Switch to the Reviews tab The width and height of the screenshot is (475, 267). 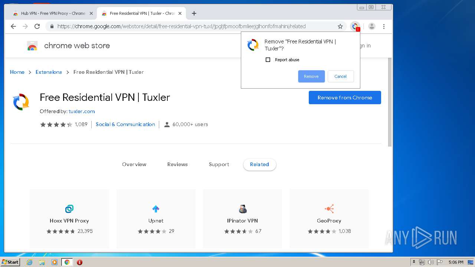177,164
